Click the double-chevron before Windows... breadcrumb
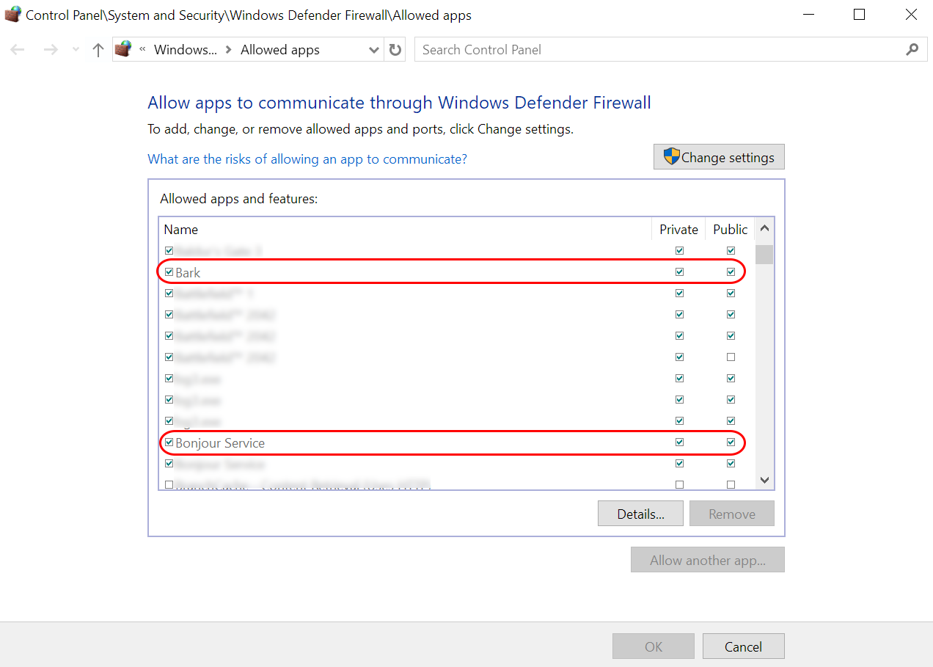This screenshot has width=933, height=667. [141, 49]
